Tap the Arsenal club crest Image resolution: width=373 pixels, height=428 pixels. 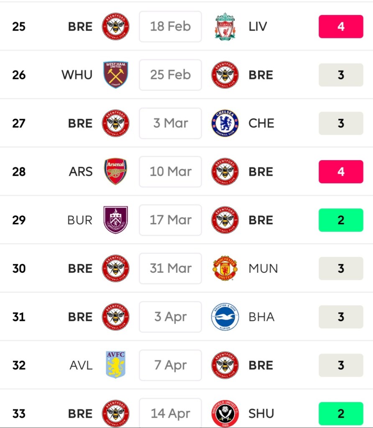(115, 172)
